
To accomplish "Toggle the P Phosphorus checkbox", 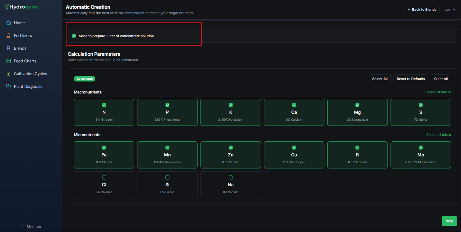I will coord(167,105).
